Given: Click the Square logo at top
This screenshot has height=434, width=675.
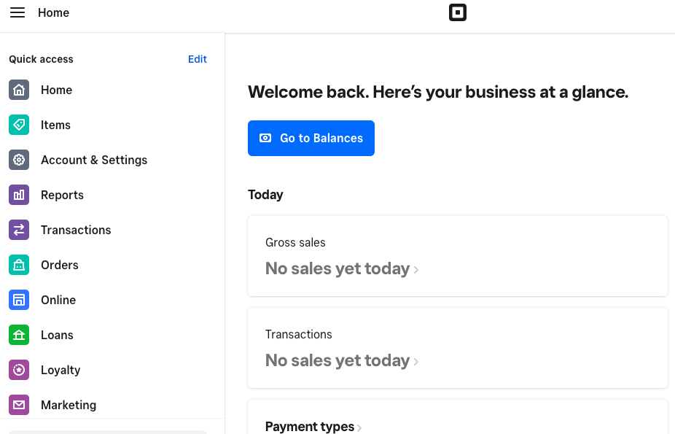Looking at the screenshot, I should pos(457,12).
